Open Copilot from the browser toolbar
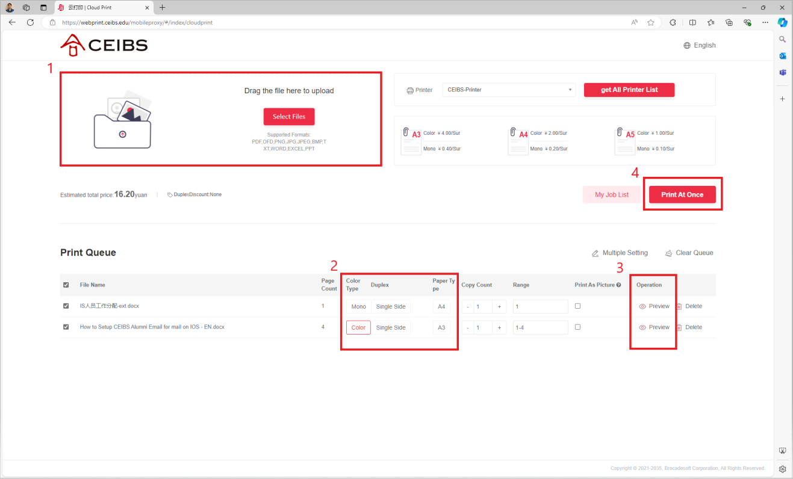This screenshot has height=479, width=793. pos(782,22)
